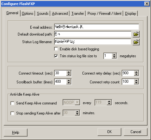Decrease trim log size megabytes
This screenshot has height=140, width=151.
point(114,57)
